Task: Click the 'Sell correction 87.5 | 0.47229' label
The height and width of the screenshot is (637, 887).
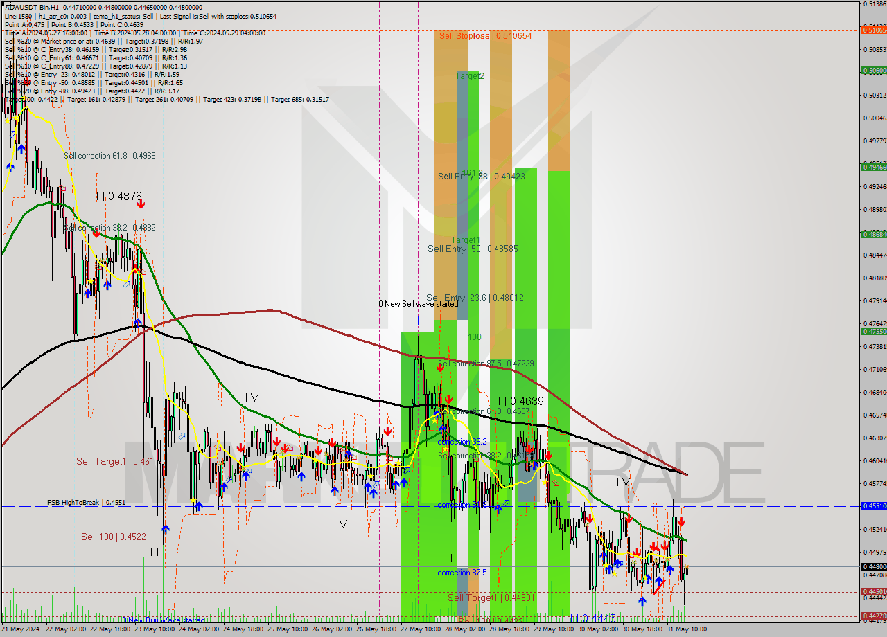Action: 486,364
